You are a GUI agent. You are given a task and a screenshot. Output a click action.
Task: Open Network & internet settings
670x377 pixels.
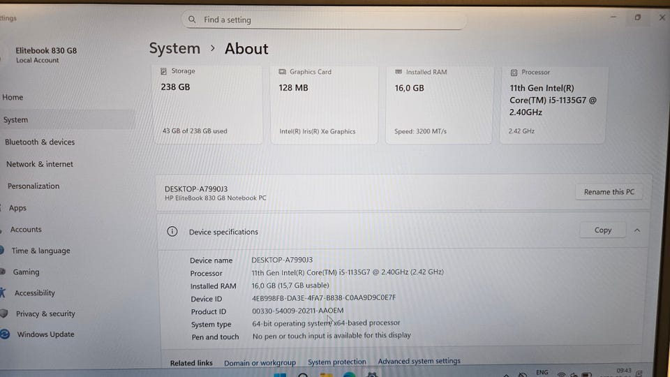[x=39, y=163]
